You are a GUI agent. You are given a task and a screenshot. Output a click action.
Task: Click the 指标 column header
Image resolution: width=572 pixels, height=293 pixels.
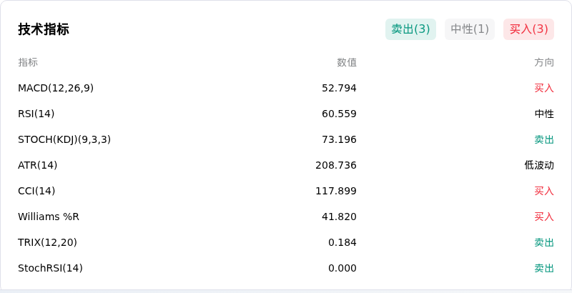[28, 62]
